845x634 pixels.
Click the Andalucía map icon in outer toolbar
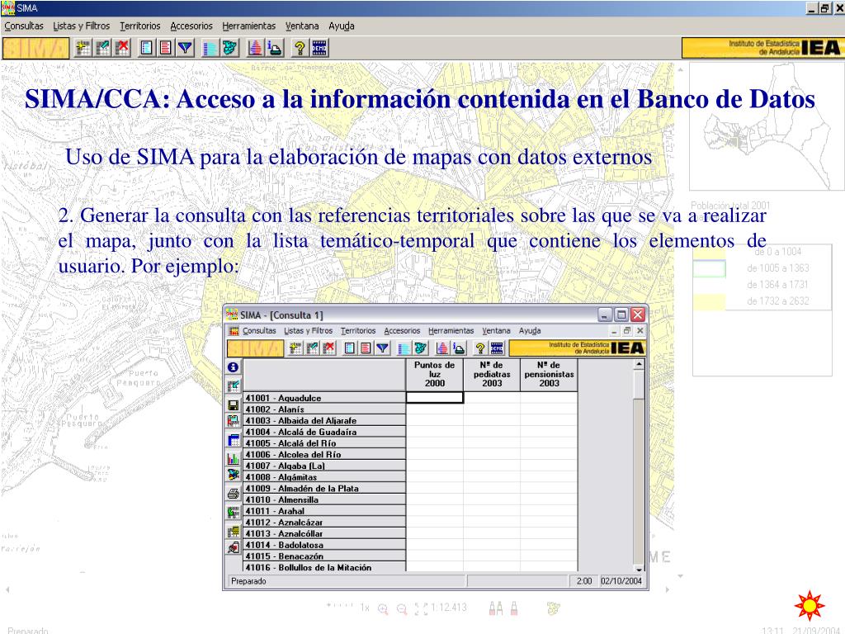(230, 48)
